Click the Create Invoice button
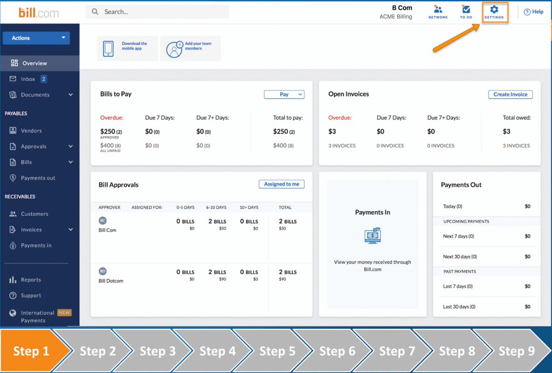The width and height of the screenshot is (552, 373). coord(511,94)
